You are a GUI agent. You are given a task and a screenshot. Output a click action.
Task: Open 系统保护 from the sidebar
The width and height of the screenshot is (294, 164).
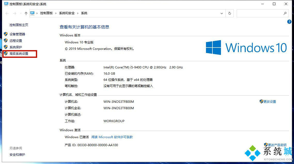(16, 47)
